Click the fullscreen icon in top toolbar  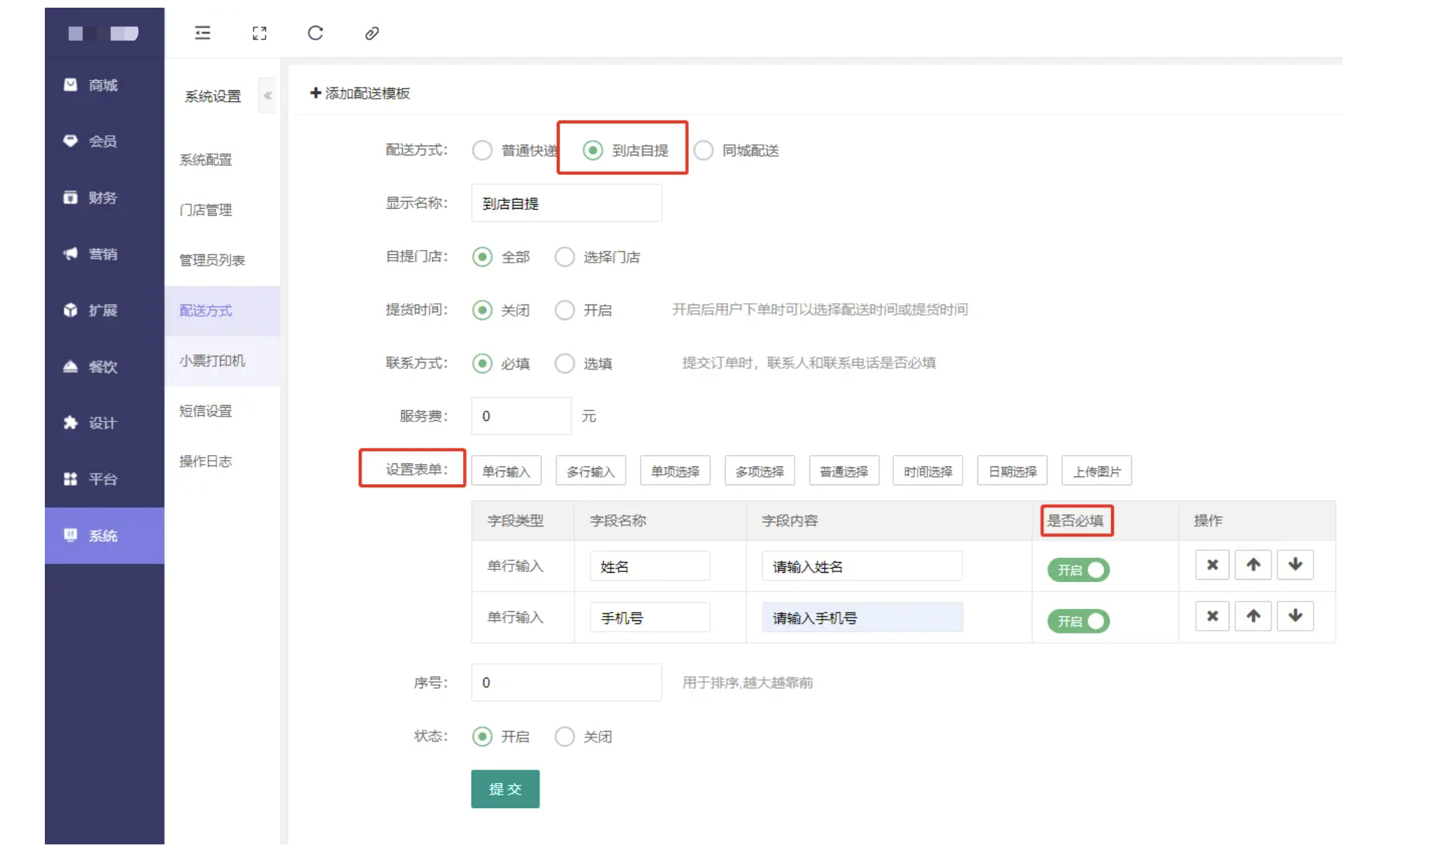pos(259,33)
